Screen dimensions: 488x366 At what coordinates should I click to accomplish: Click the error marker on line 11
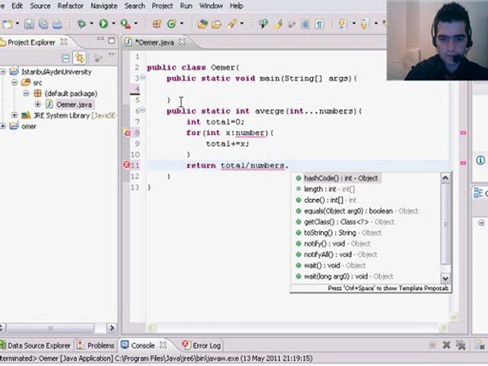[x=127, y=165]
